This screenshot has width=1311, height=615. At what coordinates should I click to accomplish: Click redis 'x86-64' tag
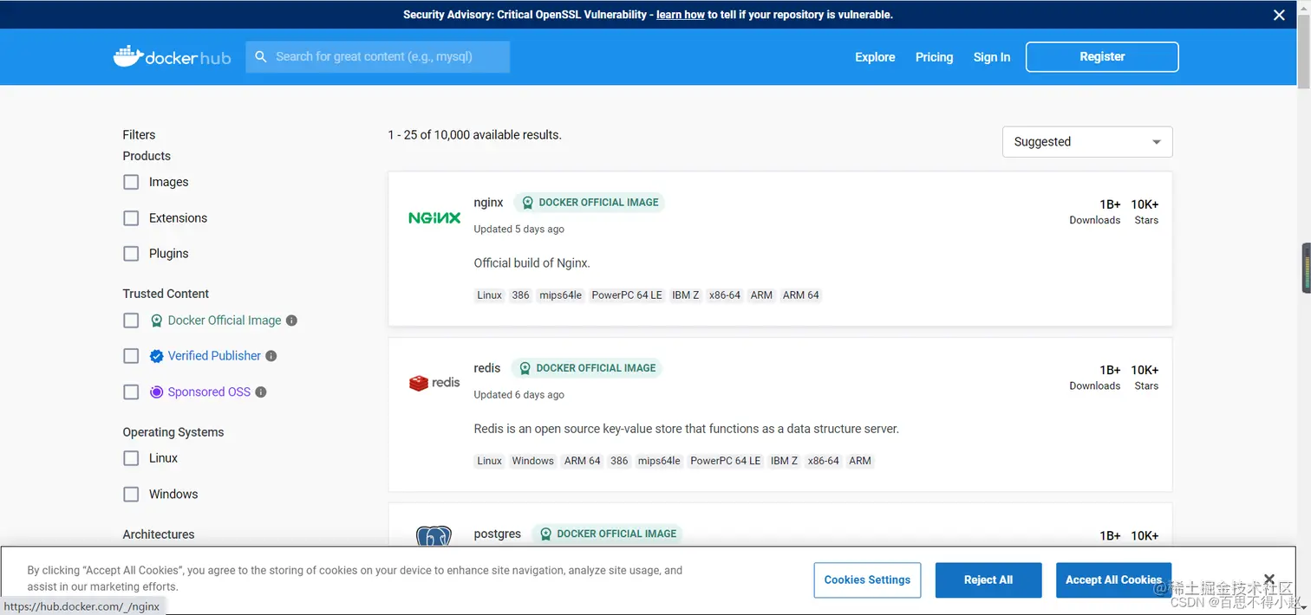point(824,461)
